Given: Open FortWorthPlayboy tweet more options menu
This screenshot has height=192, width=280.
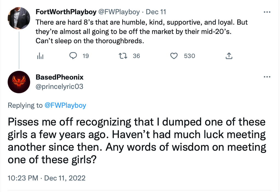Looking at the screenshot, I should [267, 12].
